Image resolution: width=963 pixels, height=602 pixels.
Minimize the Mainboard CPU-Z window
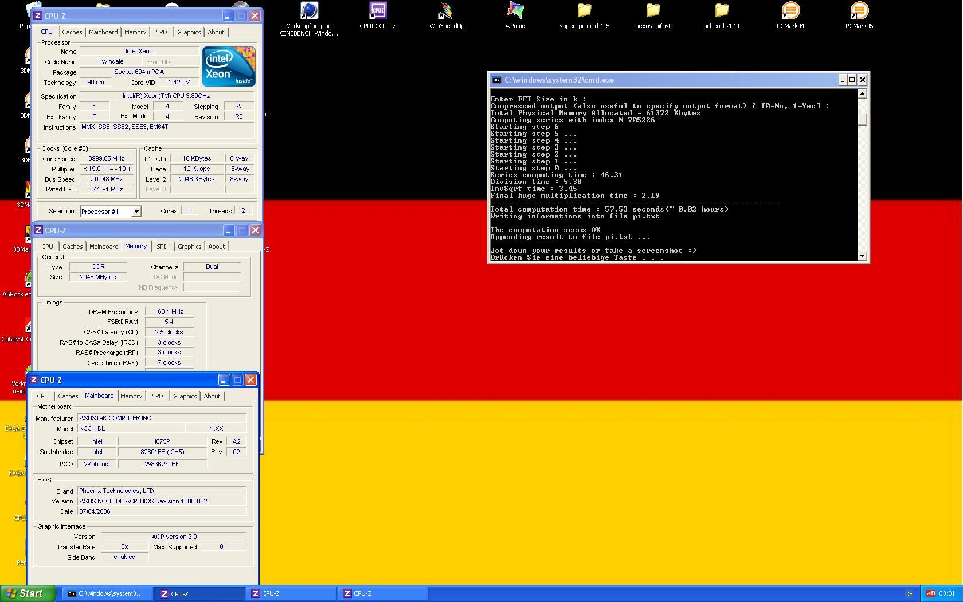pos(224,380)
